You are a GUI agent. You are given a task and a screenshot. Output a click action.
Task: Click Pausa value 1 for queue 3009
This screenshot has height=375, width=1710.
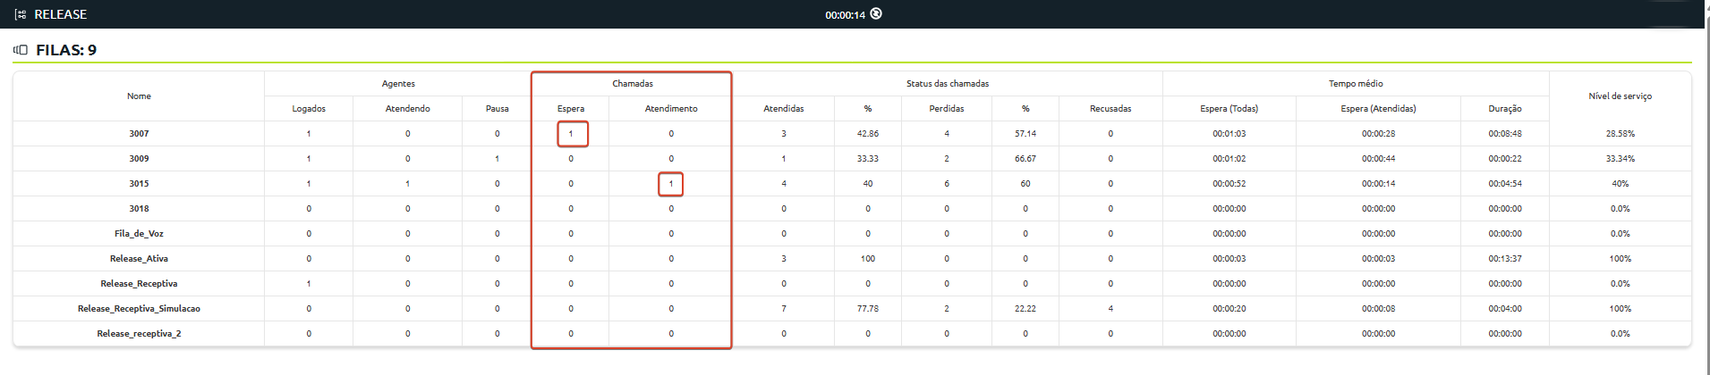pos(498,159)
